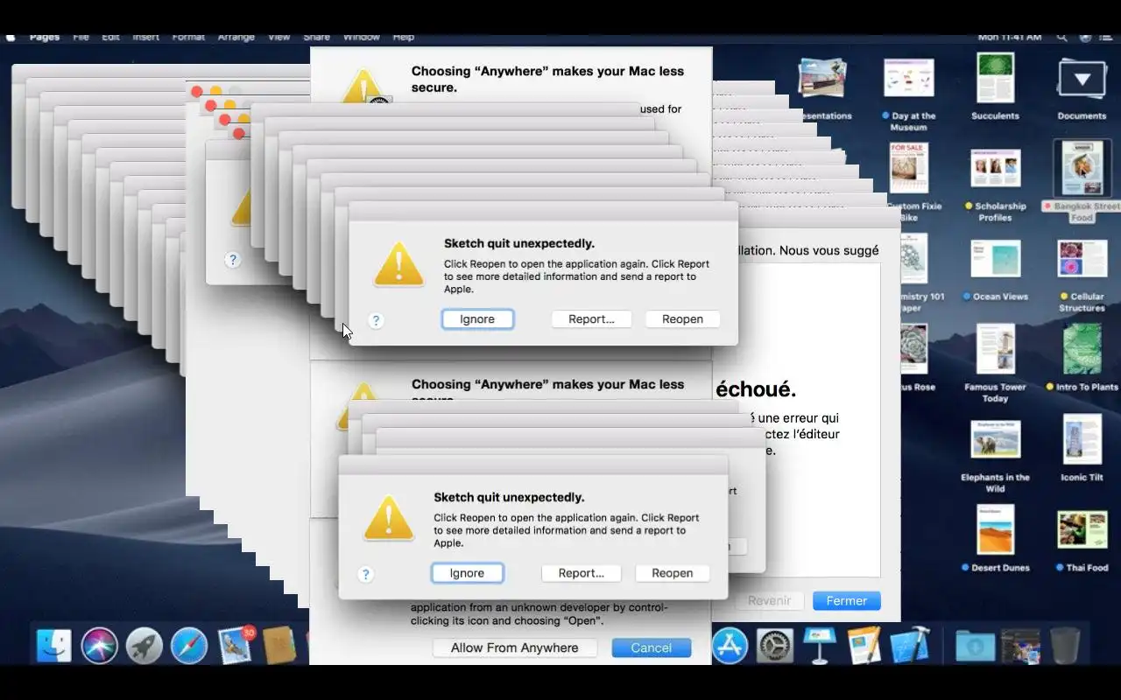Viewport: 1121px width, 700px height.
Task: Select Bangkok Street Food document icon
Action: (1082, 169)
